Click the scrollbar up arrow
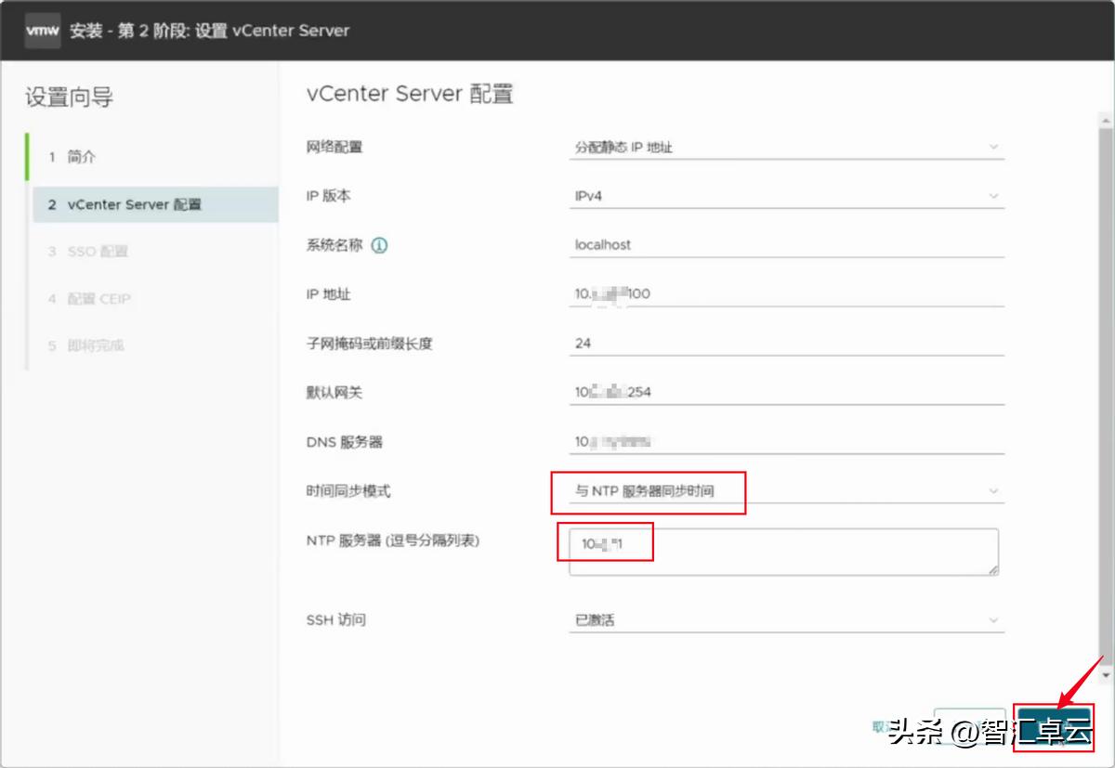 (1105, 122)
